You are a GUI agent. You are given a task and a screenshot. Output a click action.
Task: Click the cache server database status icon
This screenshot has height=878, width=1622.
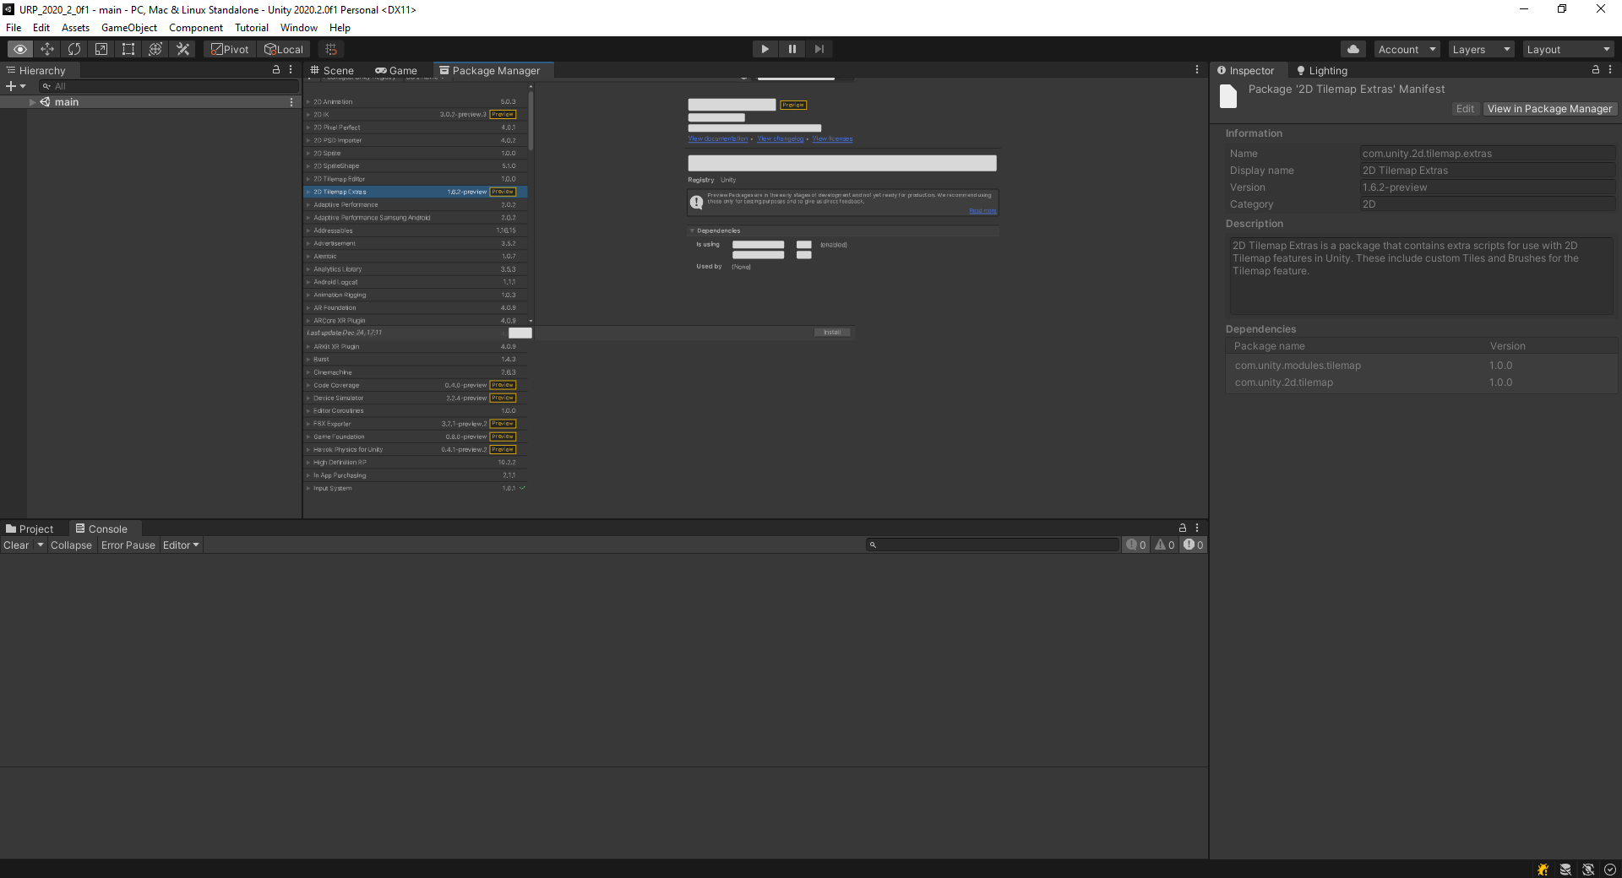tap(1565, 870)
